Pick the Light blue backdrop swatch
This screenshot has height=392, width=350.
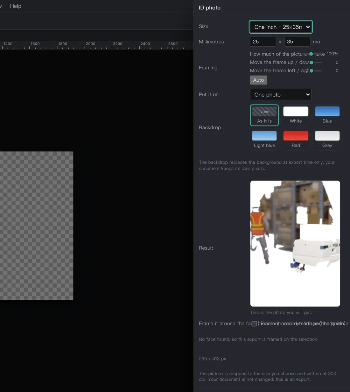[264, 140]
